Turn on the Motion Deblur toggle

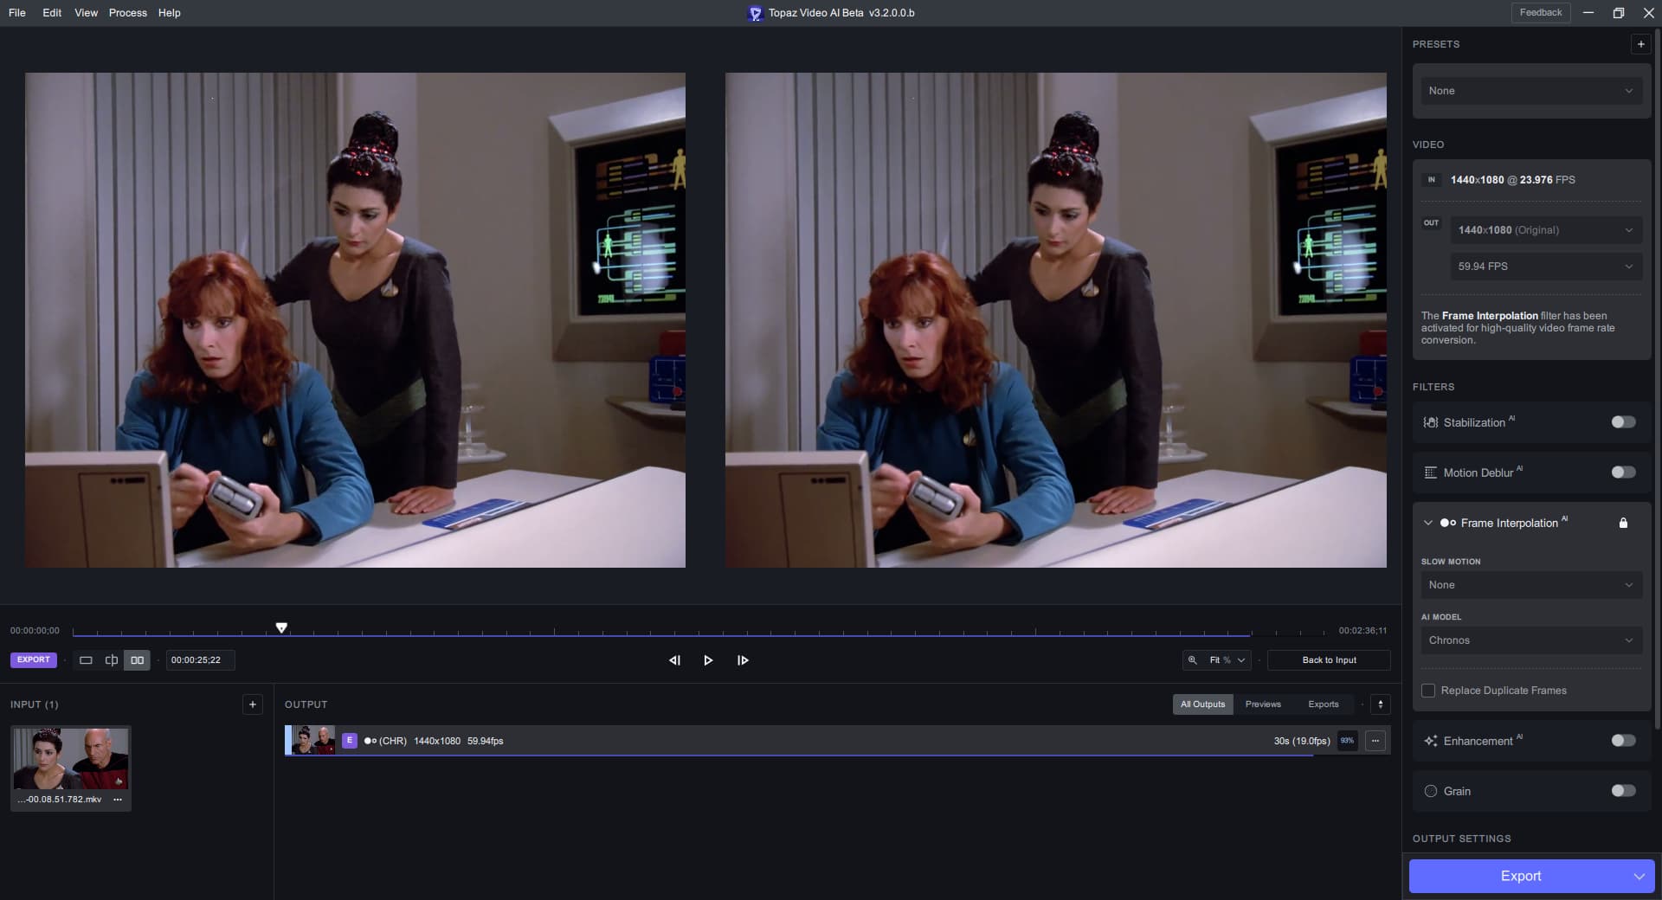[x=1623, y=472]
